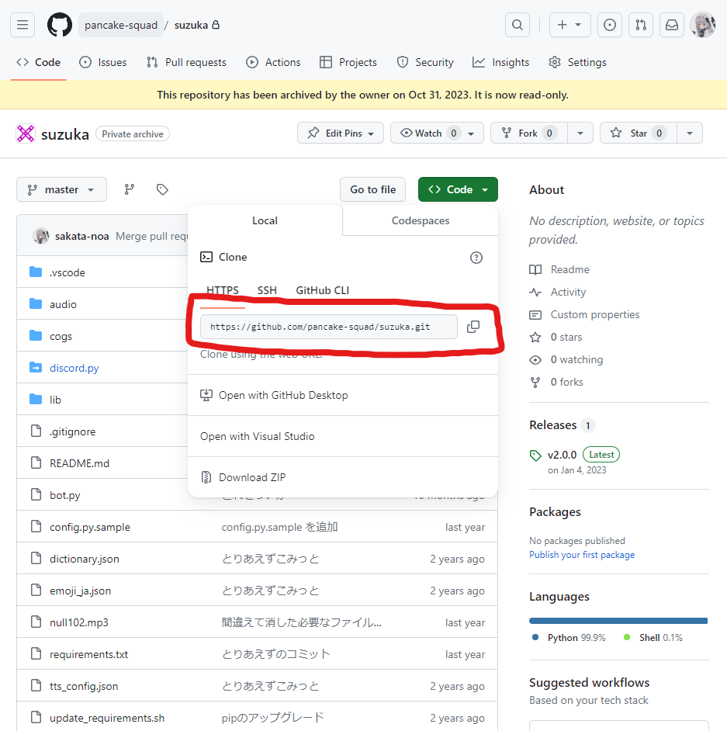Click Publish your first package link
The width and height of the screenshot is (727, 731).
[x=582, y=555]
